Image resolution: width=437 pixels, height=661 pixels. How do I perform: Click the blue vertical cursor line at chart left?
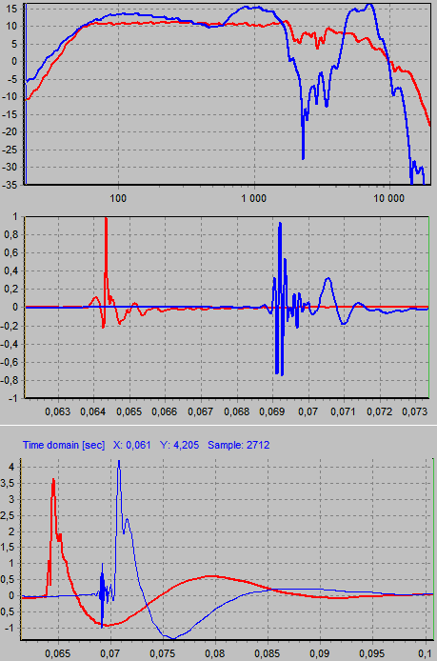click(x=26, y=94)
